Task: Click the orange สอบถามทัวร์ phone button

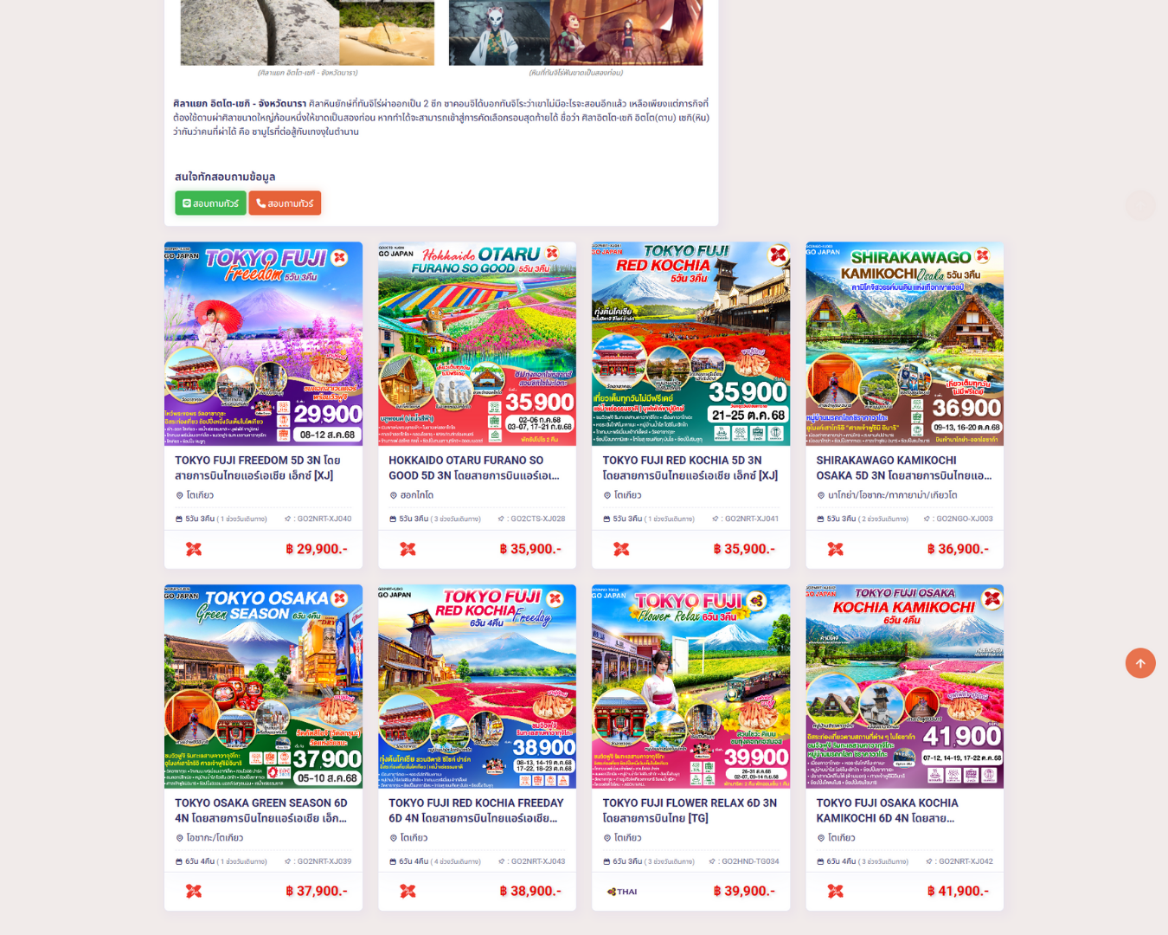Action: tap(285, 203)
